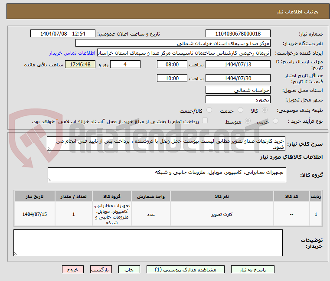Click the کارت تصویر item name cell
The image size is (330, 281).
click(x=222, y=214)
